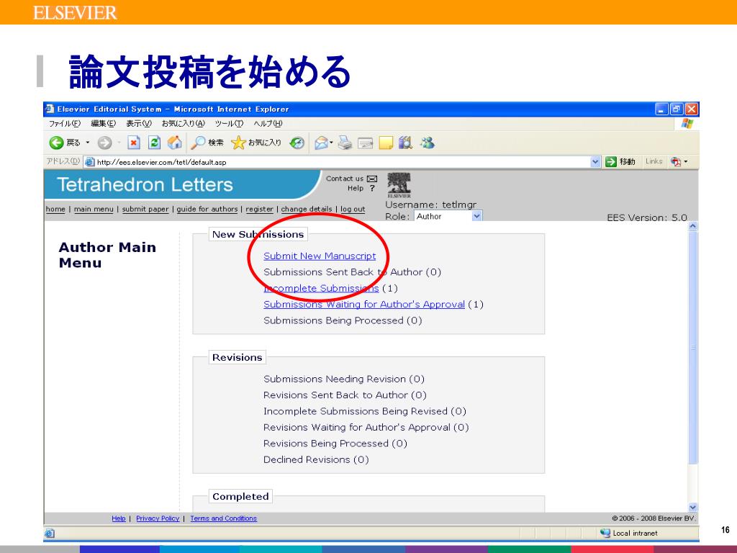
Task: Click the green Go arrow button
Action: [610, 162]
